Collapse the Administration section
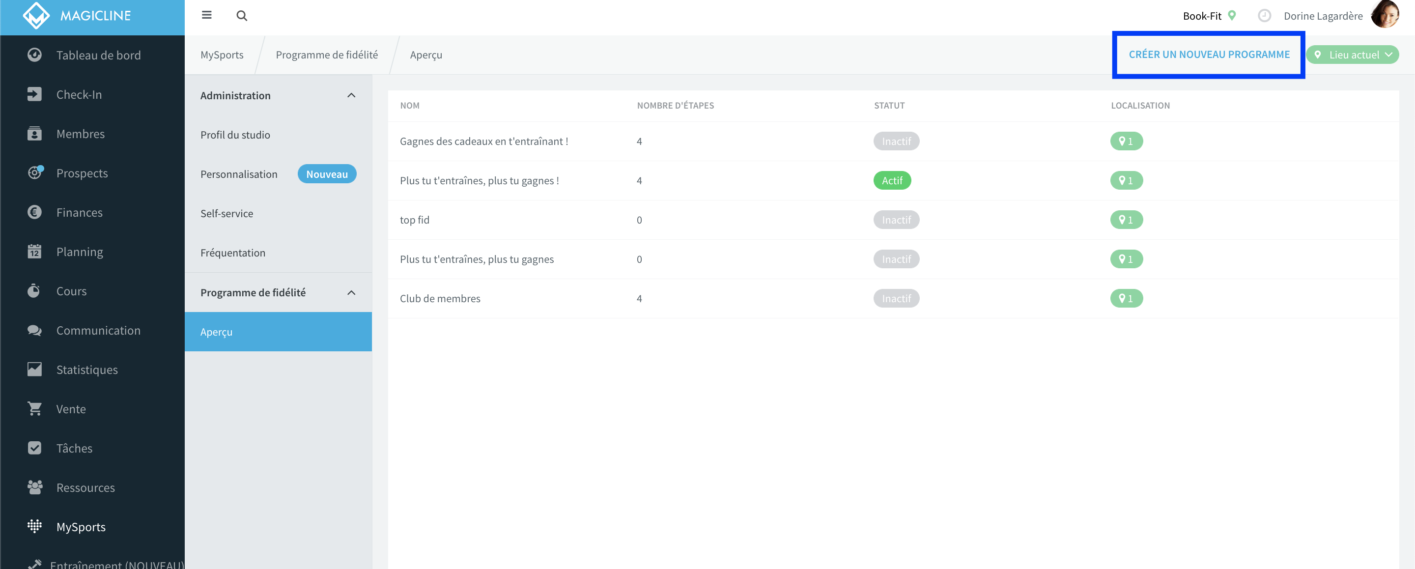Image resolution: width=1415 pixels, height=569 pixels. click(x=352, y=95)
